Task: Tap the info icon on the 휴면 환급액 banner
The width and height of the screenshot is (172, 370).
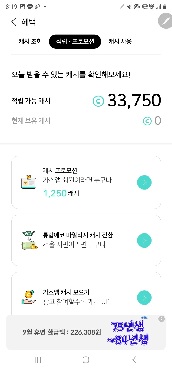Action: [x=161, y=319]
